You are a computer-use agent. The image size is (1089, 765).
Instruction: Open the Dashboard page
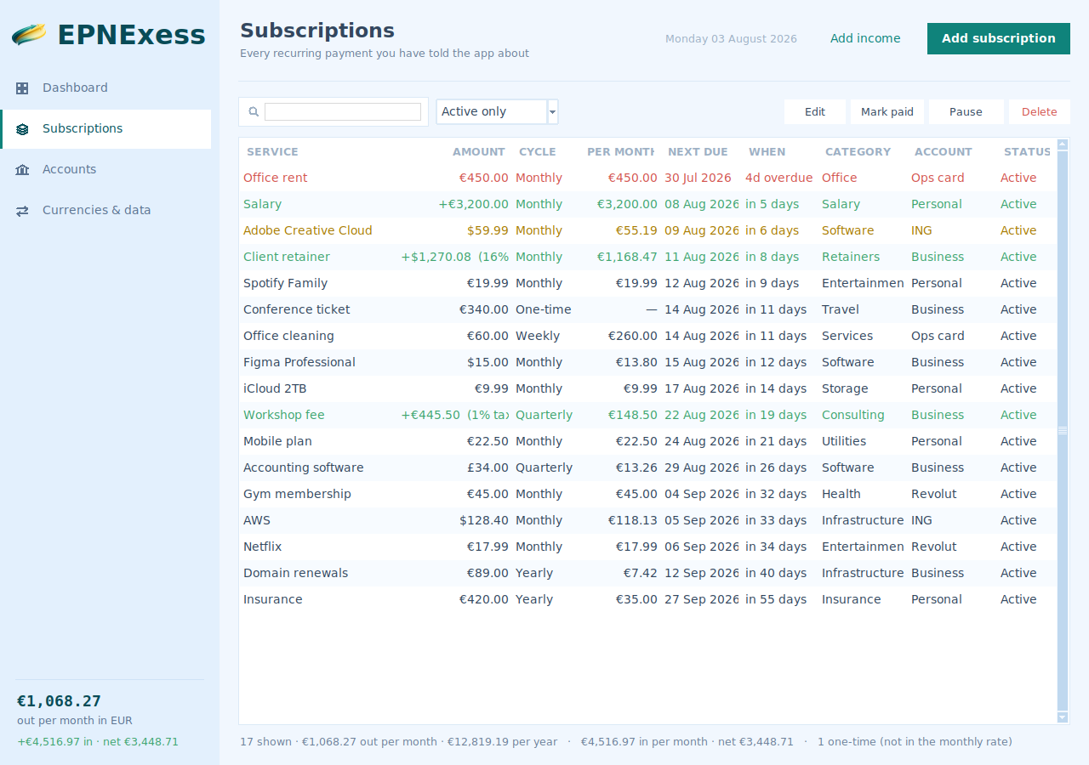pyautogui.click(x=105, y=88)
